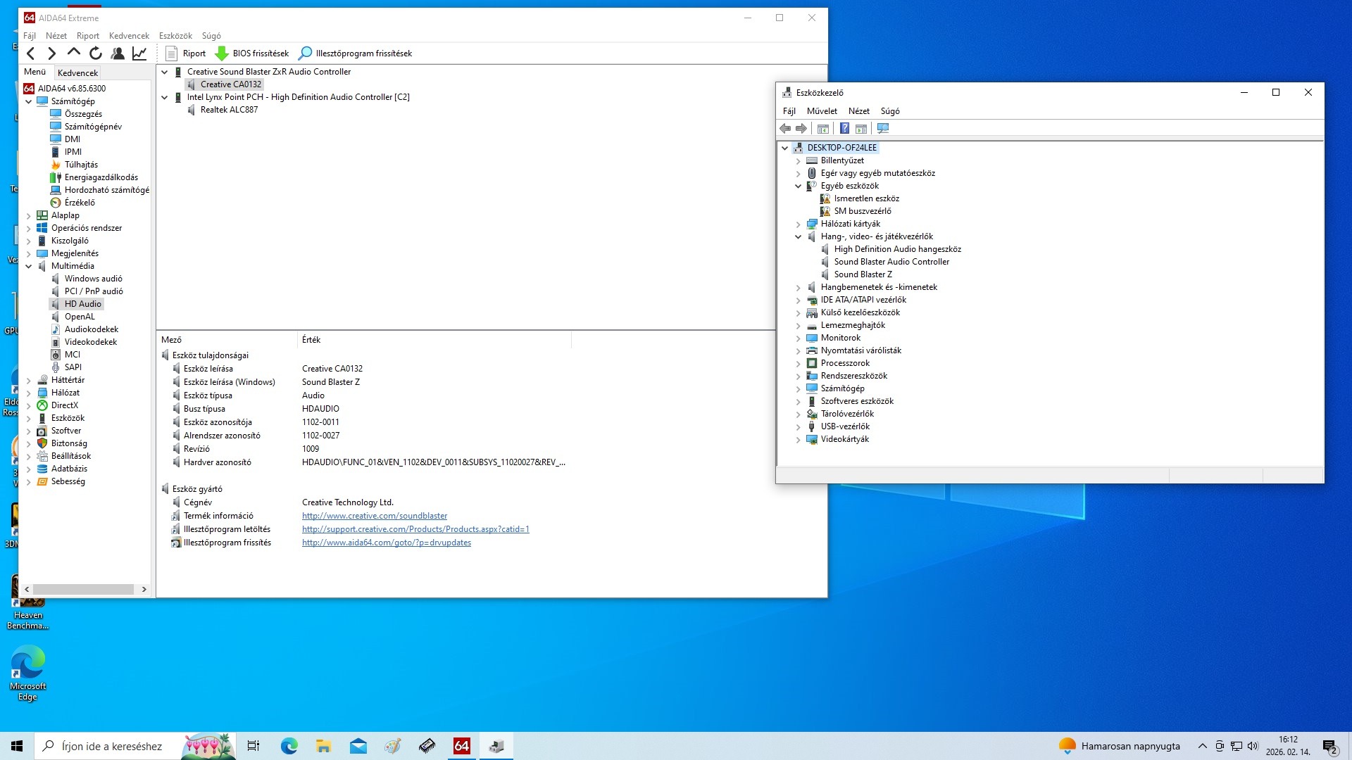Click the left tree panel's horizontal scrollbar
Image resolution: width=1352 pixels, height=760 pixels.
click(x=84, y=589)
